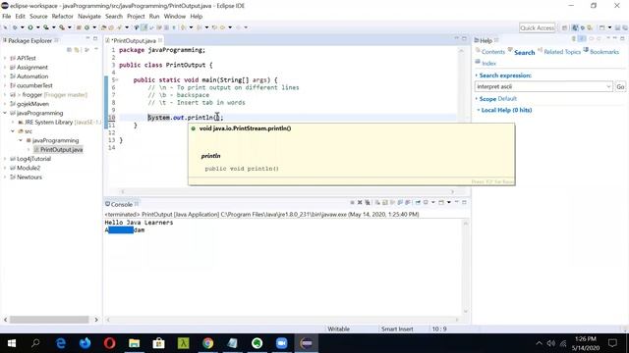This screenshot has width=629, height=353.
Task: Click Collapse All in the Package Explorer
Action: pyautogui.click(x=69, y=50)
